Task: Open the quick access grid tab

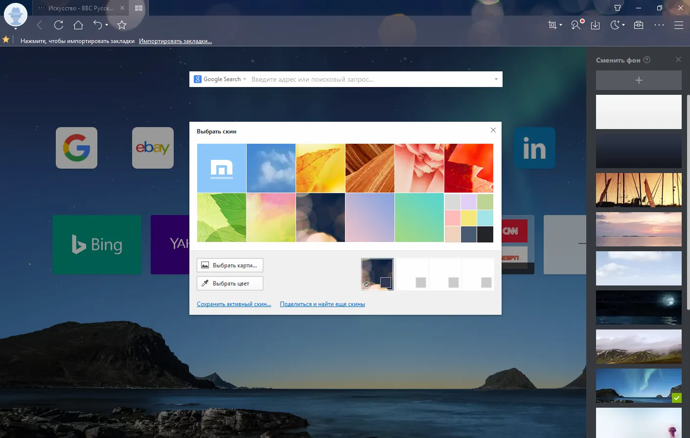Action: pos(138,8)
